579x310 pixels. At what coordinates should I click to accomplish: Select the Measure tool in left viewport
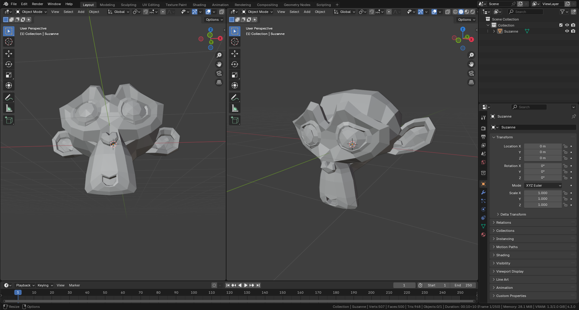coord(9,108)
